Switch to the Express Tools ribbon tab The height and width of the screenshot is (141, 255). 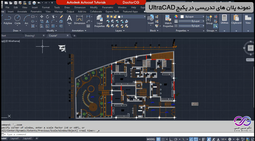tap(112, 11)
